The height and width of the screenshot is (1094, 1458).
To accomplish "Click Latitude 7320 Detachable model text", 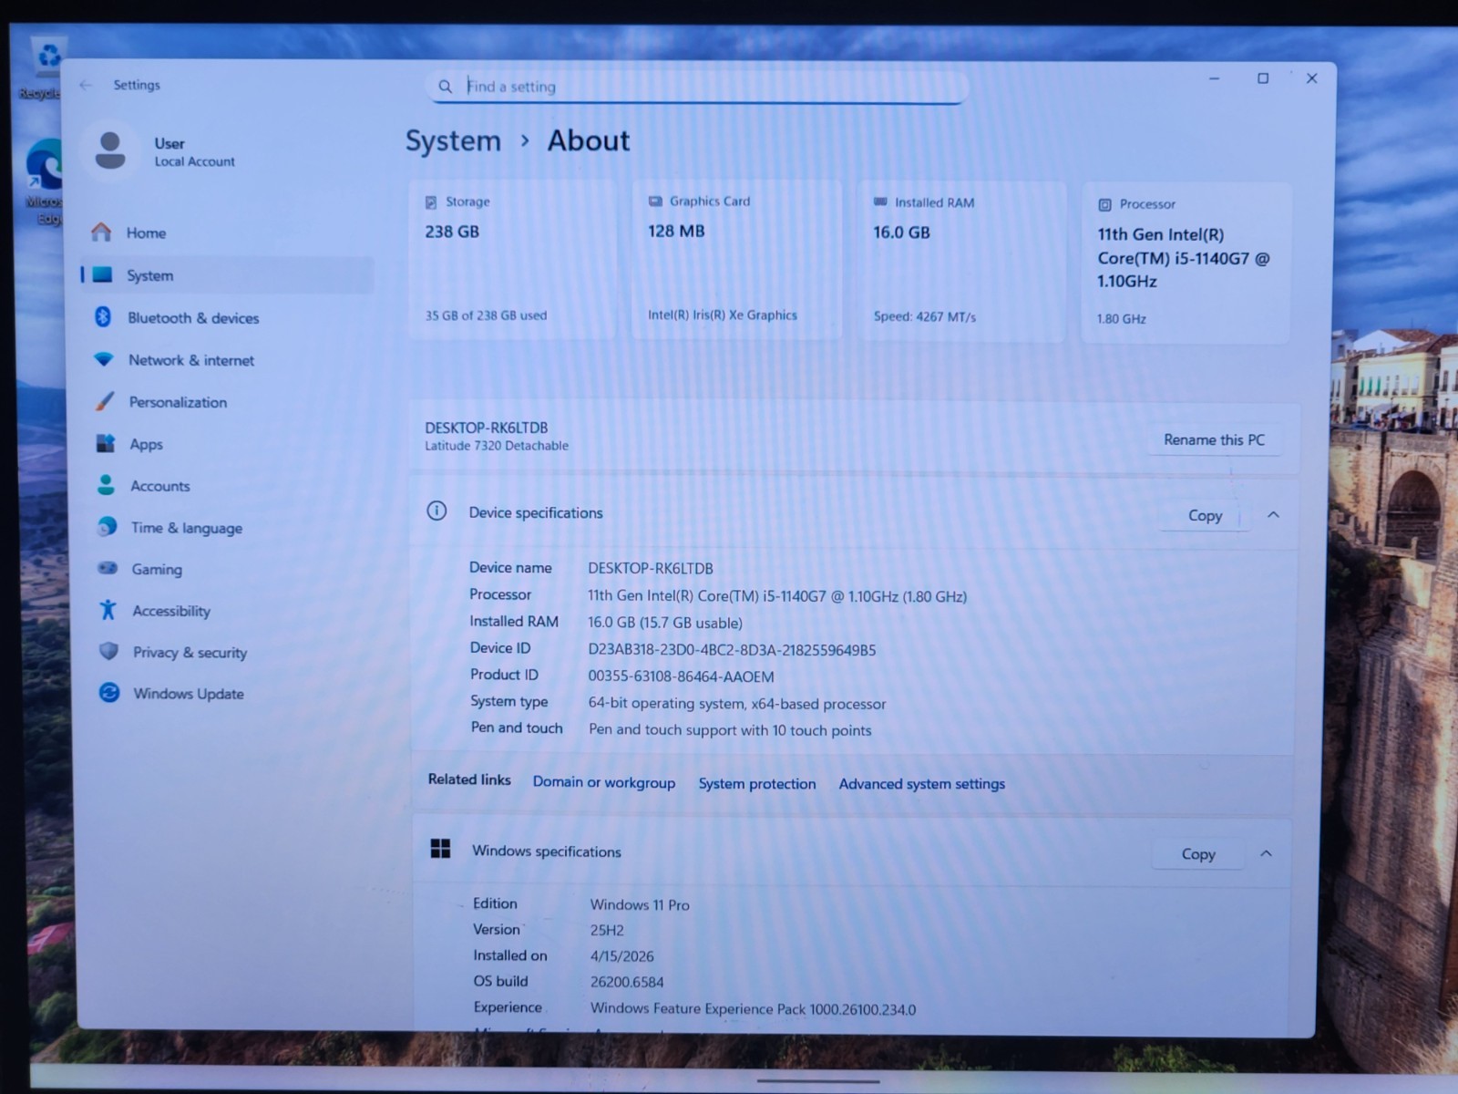I will coord(497,446).
